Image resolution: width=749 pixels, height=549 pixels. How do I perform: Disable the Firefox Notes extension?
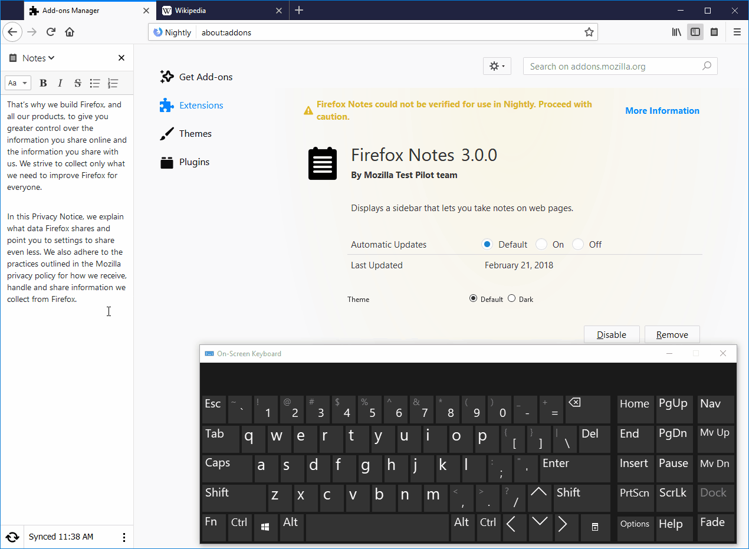click(x=612, y=334)
